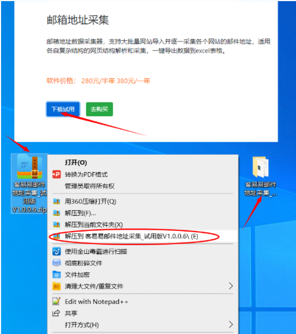This screenshot has width=296, height=334.
Task: Click the red PDF convert icon
Action: [57, 174]
